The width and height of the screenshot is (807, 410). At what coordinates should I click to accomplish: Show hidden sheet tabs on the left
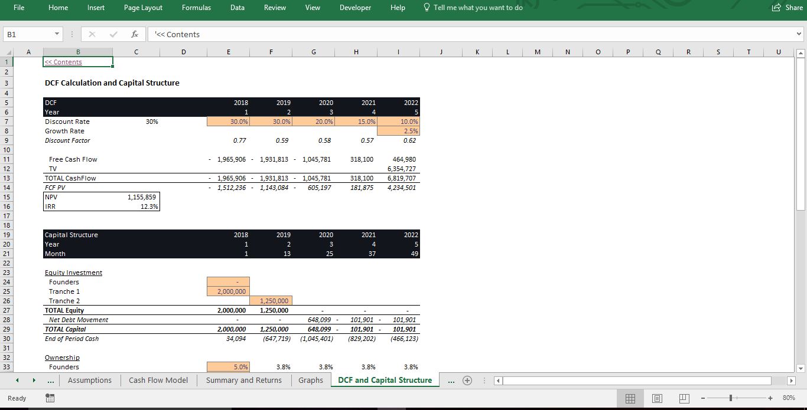pyautogui.click(x=51, y=381)
